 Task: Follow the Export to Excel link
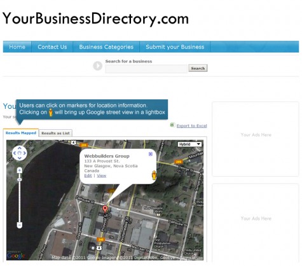(191, 126)
